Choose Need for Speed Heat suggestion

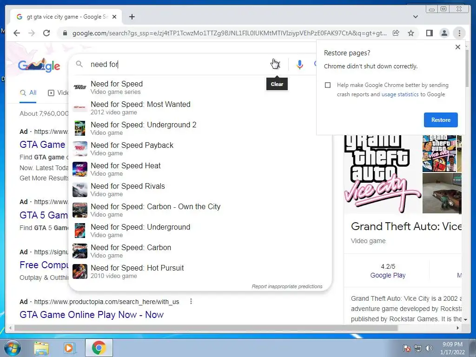(x=200, y=169)
